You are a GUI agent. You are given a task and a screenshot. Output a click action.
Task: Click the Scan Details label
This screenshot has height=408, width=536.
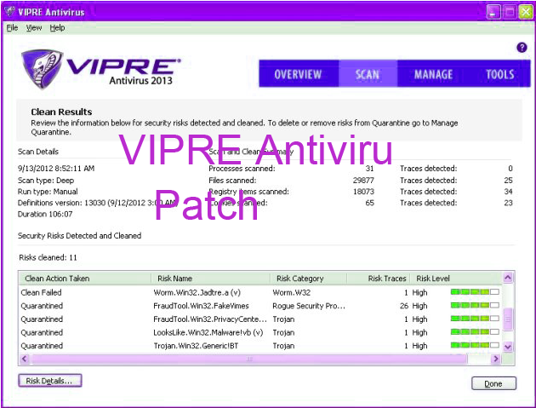[x=38, y=152]
